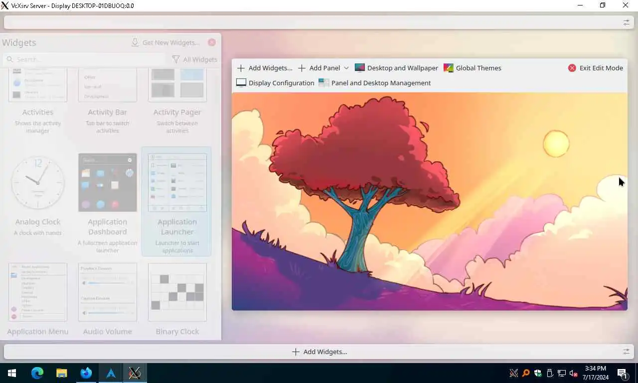
Task: Open Windows notification center
Action: pos(623,373)
